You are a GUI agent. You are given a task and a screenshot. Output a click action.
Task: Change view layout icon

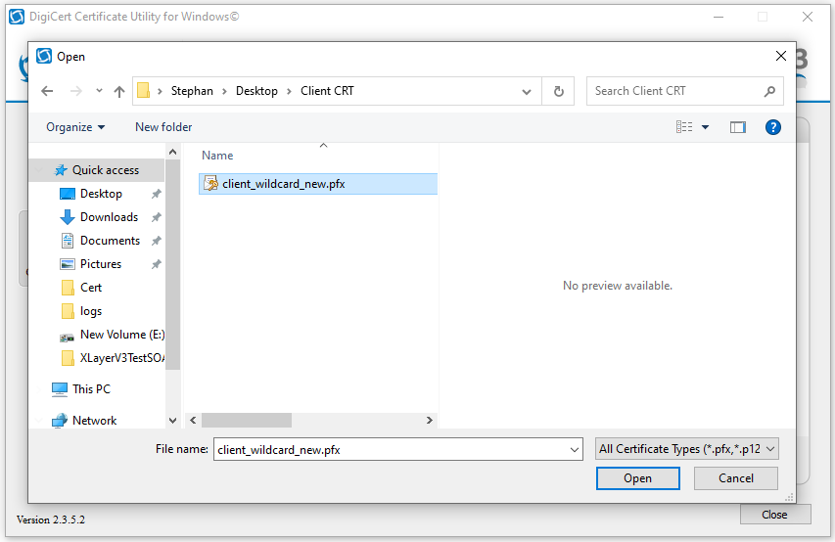click(684, 127)
